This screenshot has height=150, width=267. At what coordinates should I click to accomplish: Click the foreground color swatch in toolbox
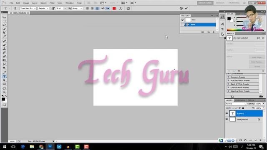tap(3, 99)
